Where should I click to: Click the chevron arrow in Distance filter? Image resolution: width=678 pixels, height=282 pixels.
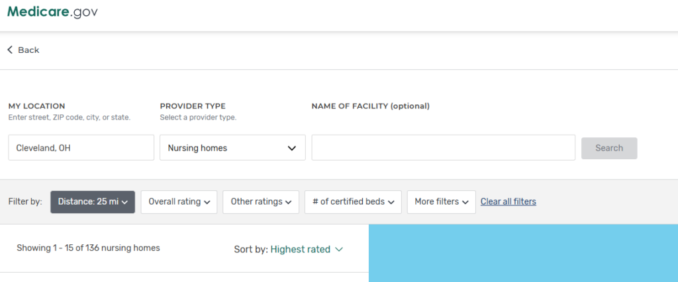pyautogui.click(x=125, y=202)
